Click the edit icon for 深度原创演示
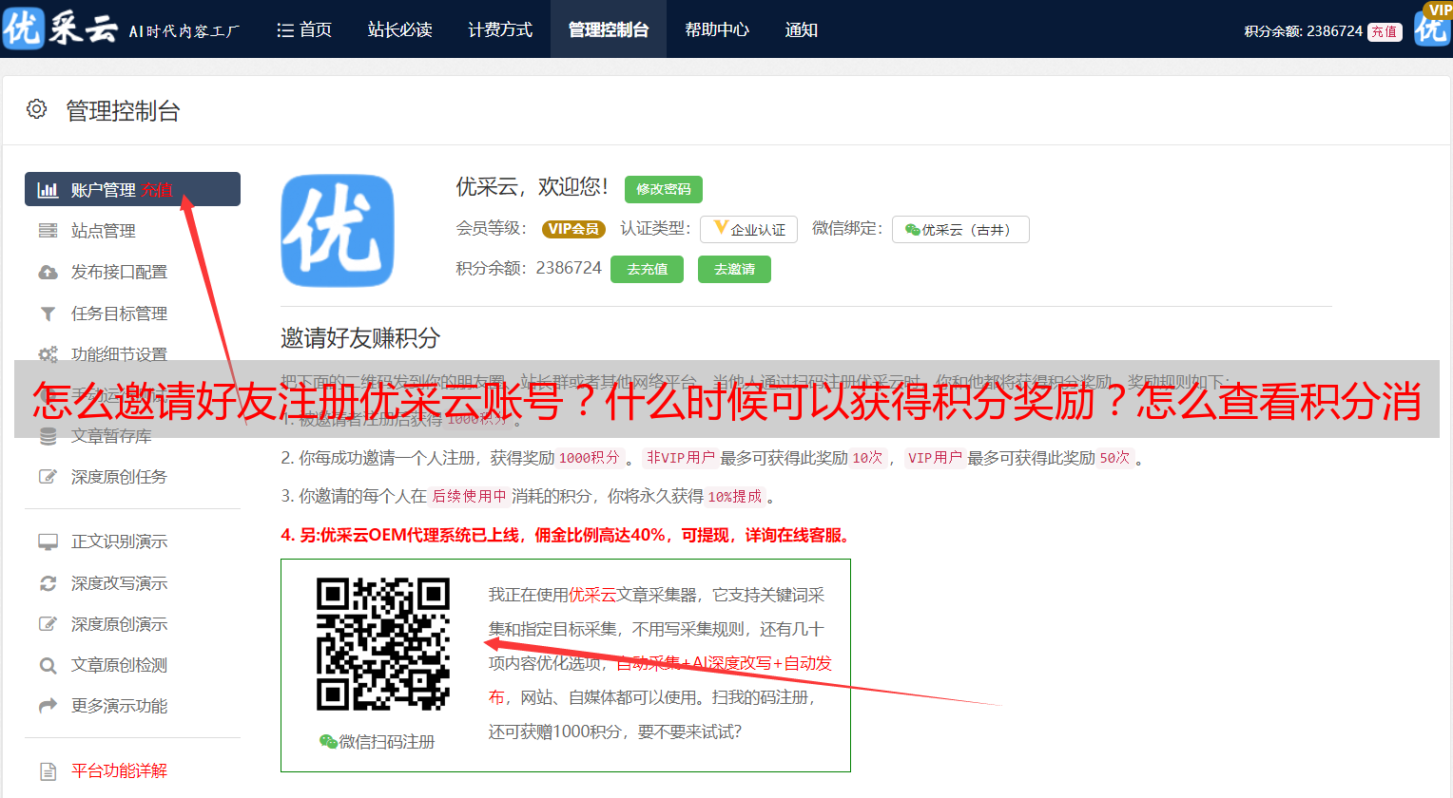Viewport: 1453px width, 798px height. click(x=48, y=624)
